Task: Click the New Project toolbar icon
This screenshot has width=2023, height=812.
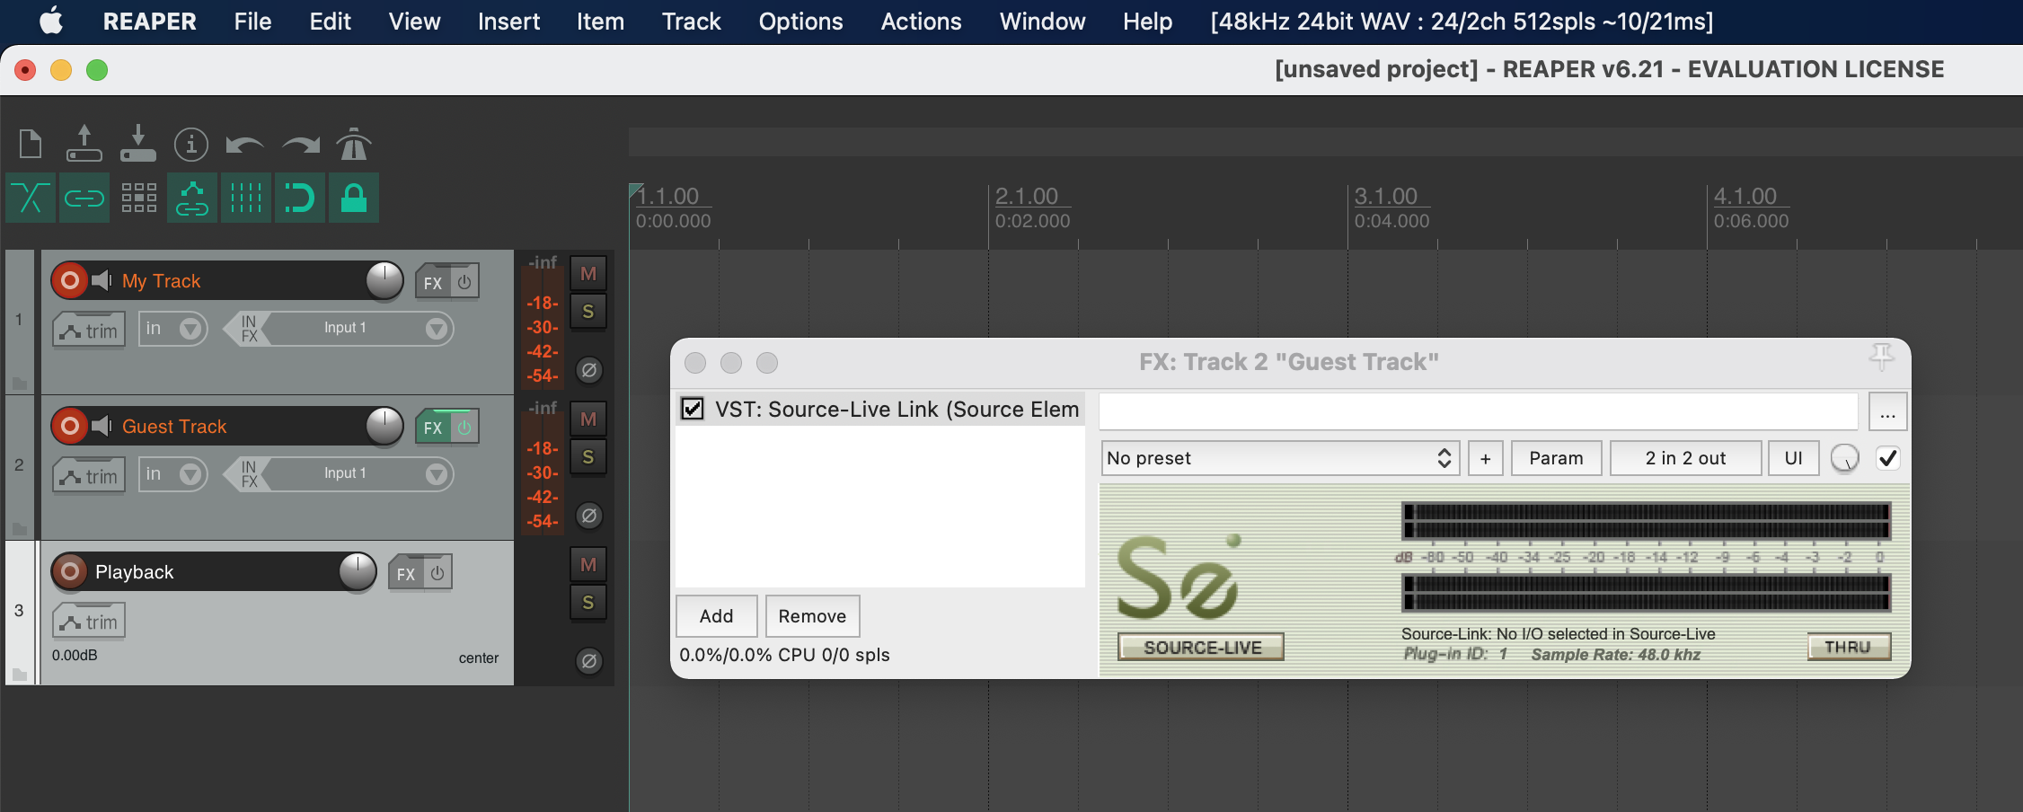Action: (31, 144)
